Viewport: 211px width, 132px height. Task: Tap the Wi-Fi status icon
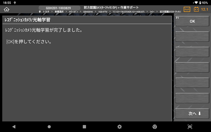[x=196, y=3]
